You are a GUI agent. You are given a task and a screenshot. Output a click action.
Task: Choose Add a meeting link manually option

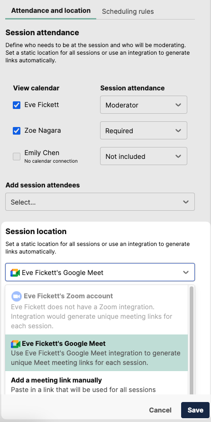[97, 384]
